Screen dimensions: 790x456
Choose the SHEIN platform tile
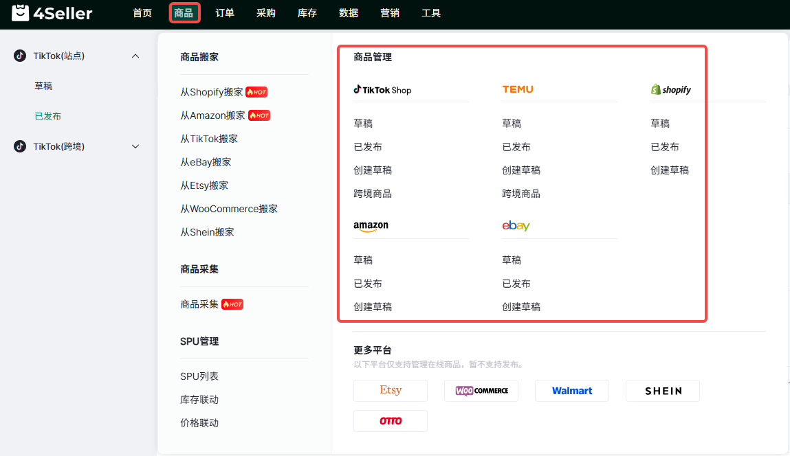pyautogui.click(x=662, y=391)
